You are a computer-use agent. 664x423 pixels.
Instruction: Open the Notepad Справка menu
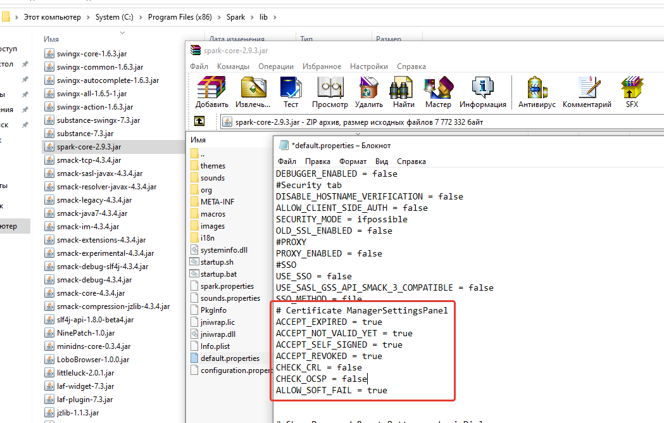pos(411,161)
